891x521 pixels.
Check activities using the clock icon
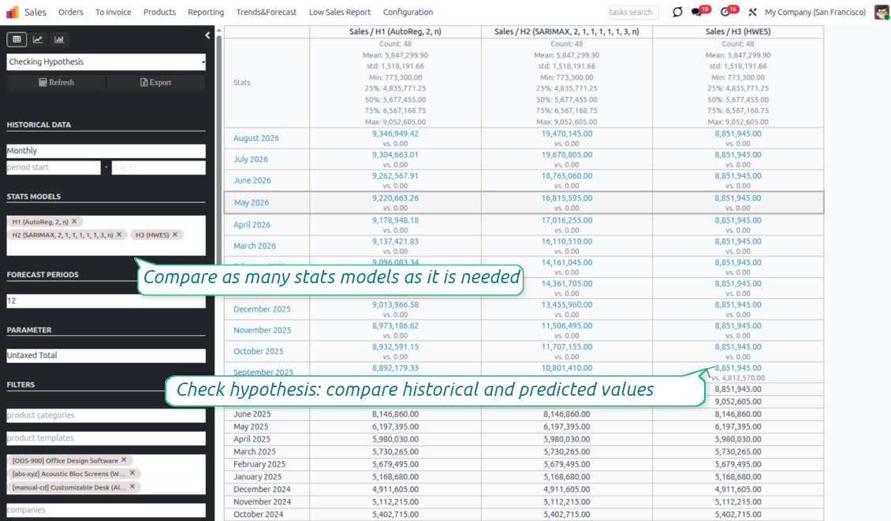pos(725,13)
